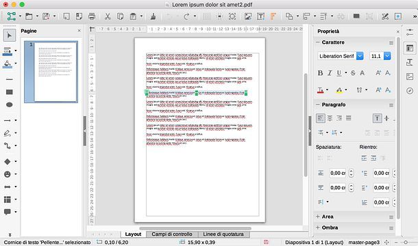
Task: Click the vertical document scrollbar
Action: [306, 125]
